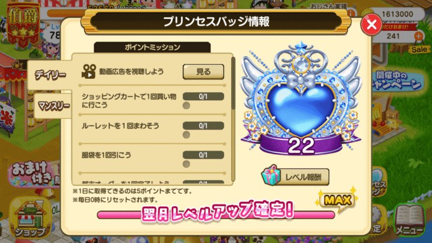Click the おまけ付き banner
Viewport: 432px width, 243px height.
point(33,173)
